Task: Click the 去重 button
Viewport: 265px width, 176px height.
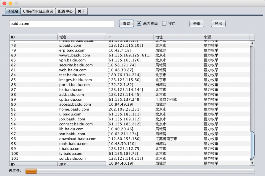Action: pyautogui.click(x=197, y=24)
